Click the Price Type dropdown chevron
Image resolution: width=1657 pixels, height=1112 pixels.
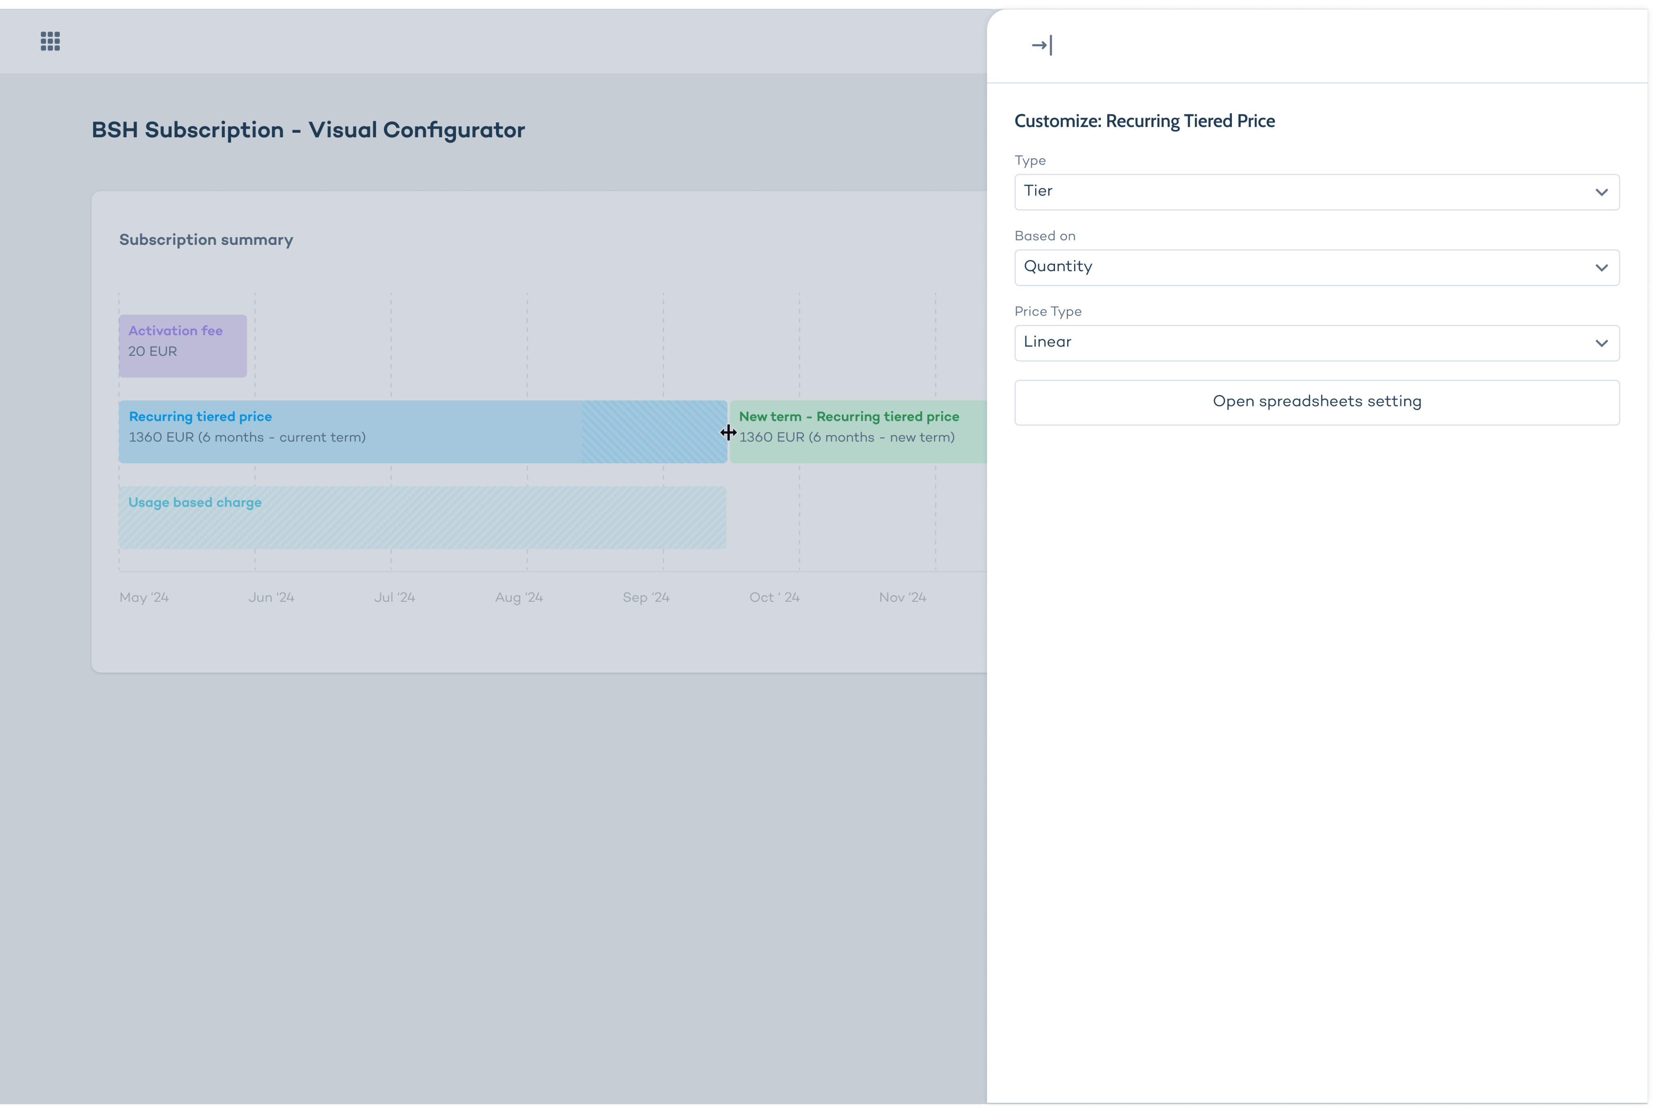[x=1601, y=343]
